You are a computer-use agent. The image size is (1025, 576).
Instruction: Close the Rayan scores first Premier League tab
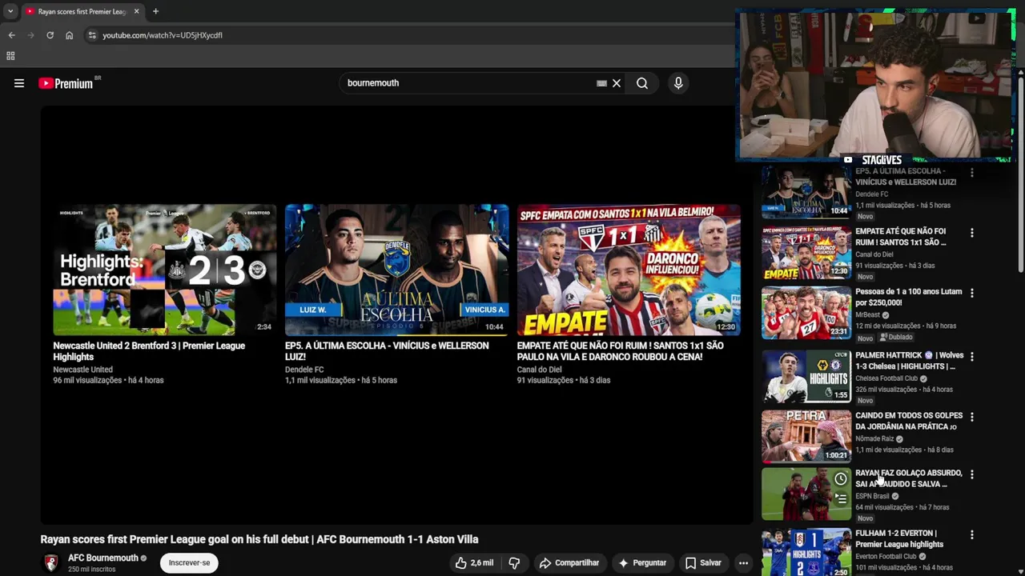[136, 11]
